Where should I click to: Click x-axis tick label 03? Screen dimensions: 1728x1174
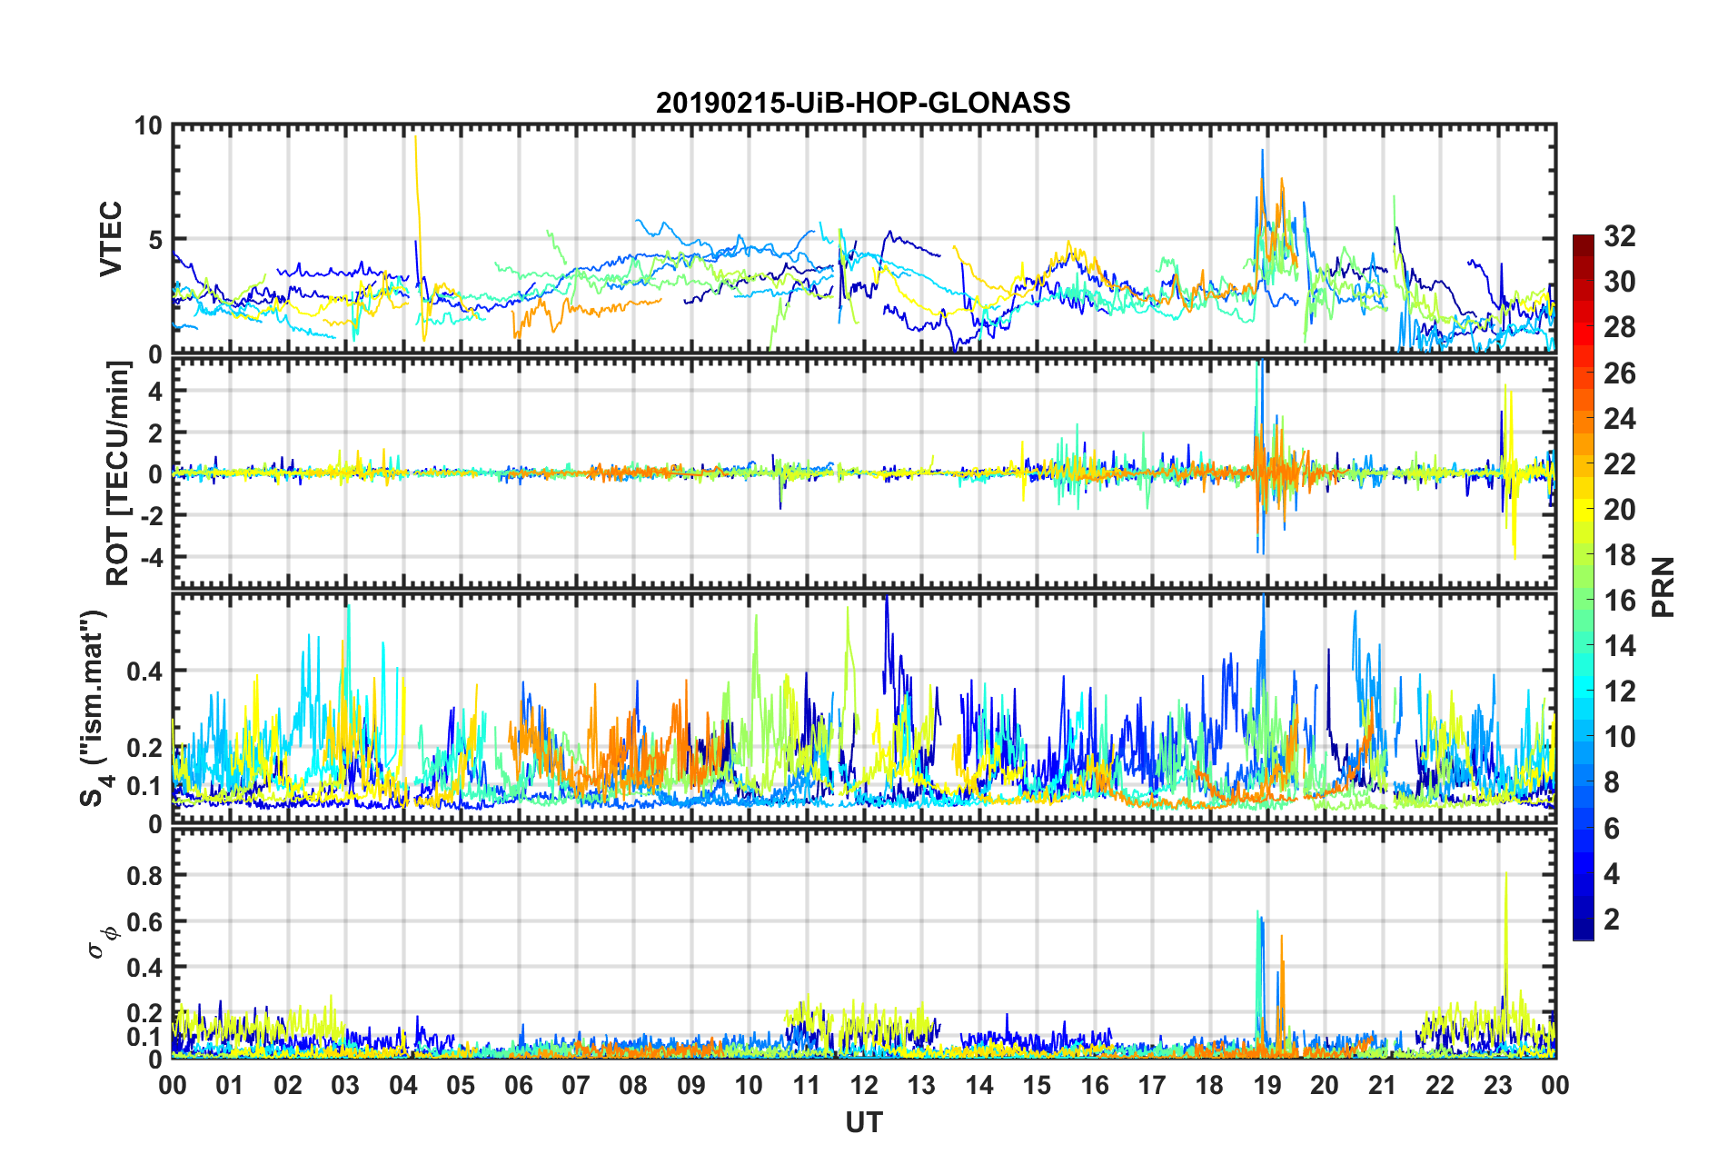tap(345, 1085)
